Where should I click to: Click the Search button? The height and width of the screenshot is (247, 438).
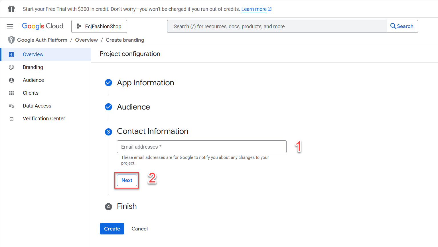[x=402, y=26]
